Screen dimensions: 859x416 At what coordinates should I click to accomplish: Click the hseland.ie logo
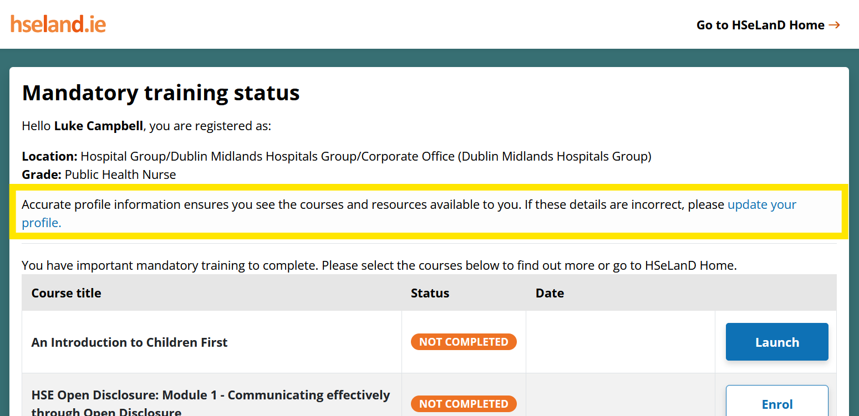tap(58, 24)
